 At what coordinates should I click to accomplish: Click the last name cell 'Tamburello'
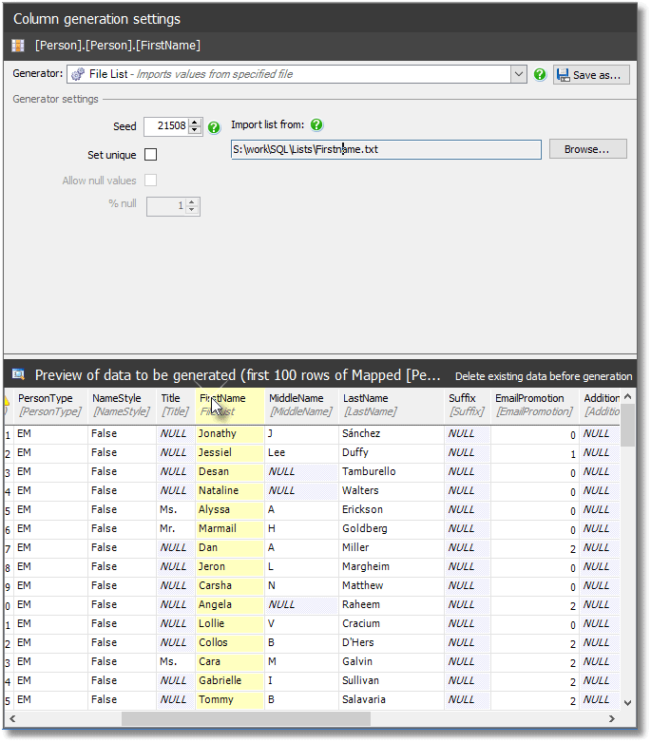392,471
